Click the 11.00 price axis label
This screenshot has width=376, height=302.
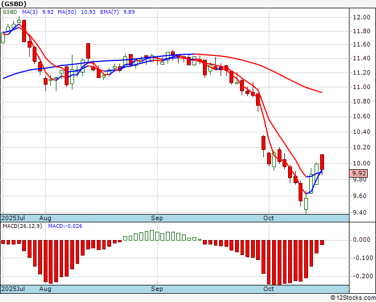pos(362,87)
